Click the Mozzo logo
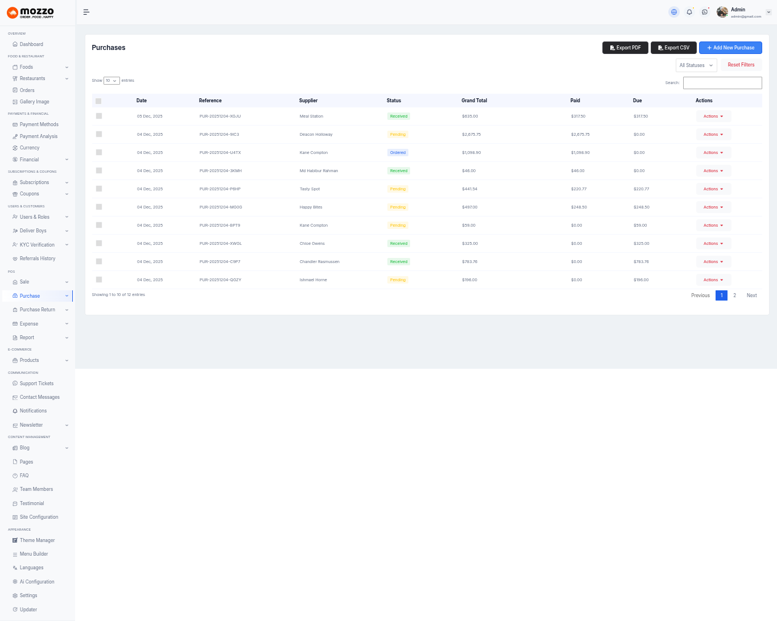The width and height of the screenshot is (777, 621). point(30,12)
